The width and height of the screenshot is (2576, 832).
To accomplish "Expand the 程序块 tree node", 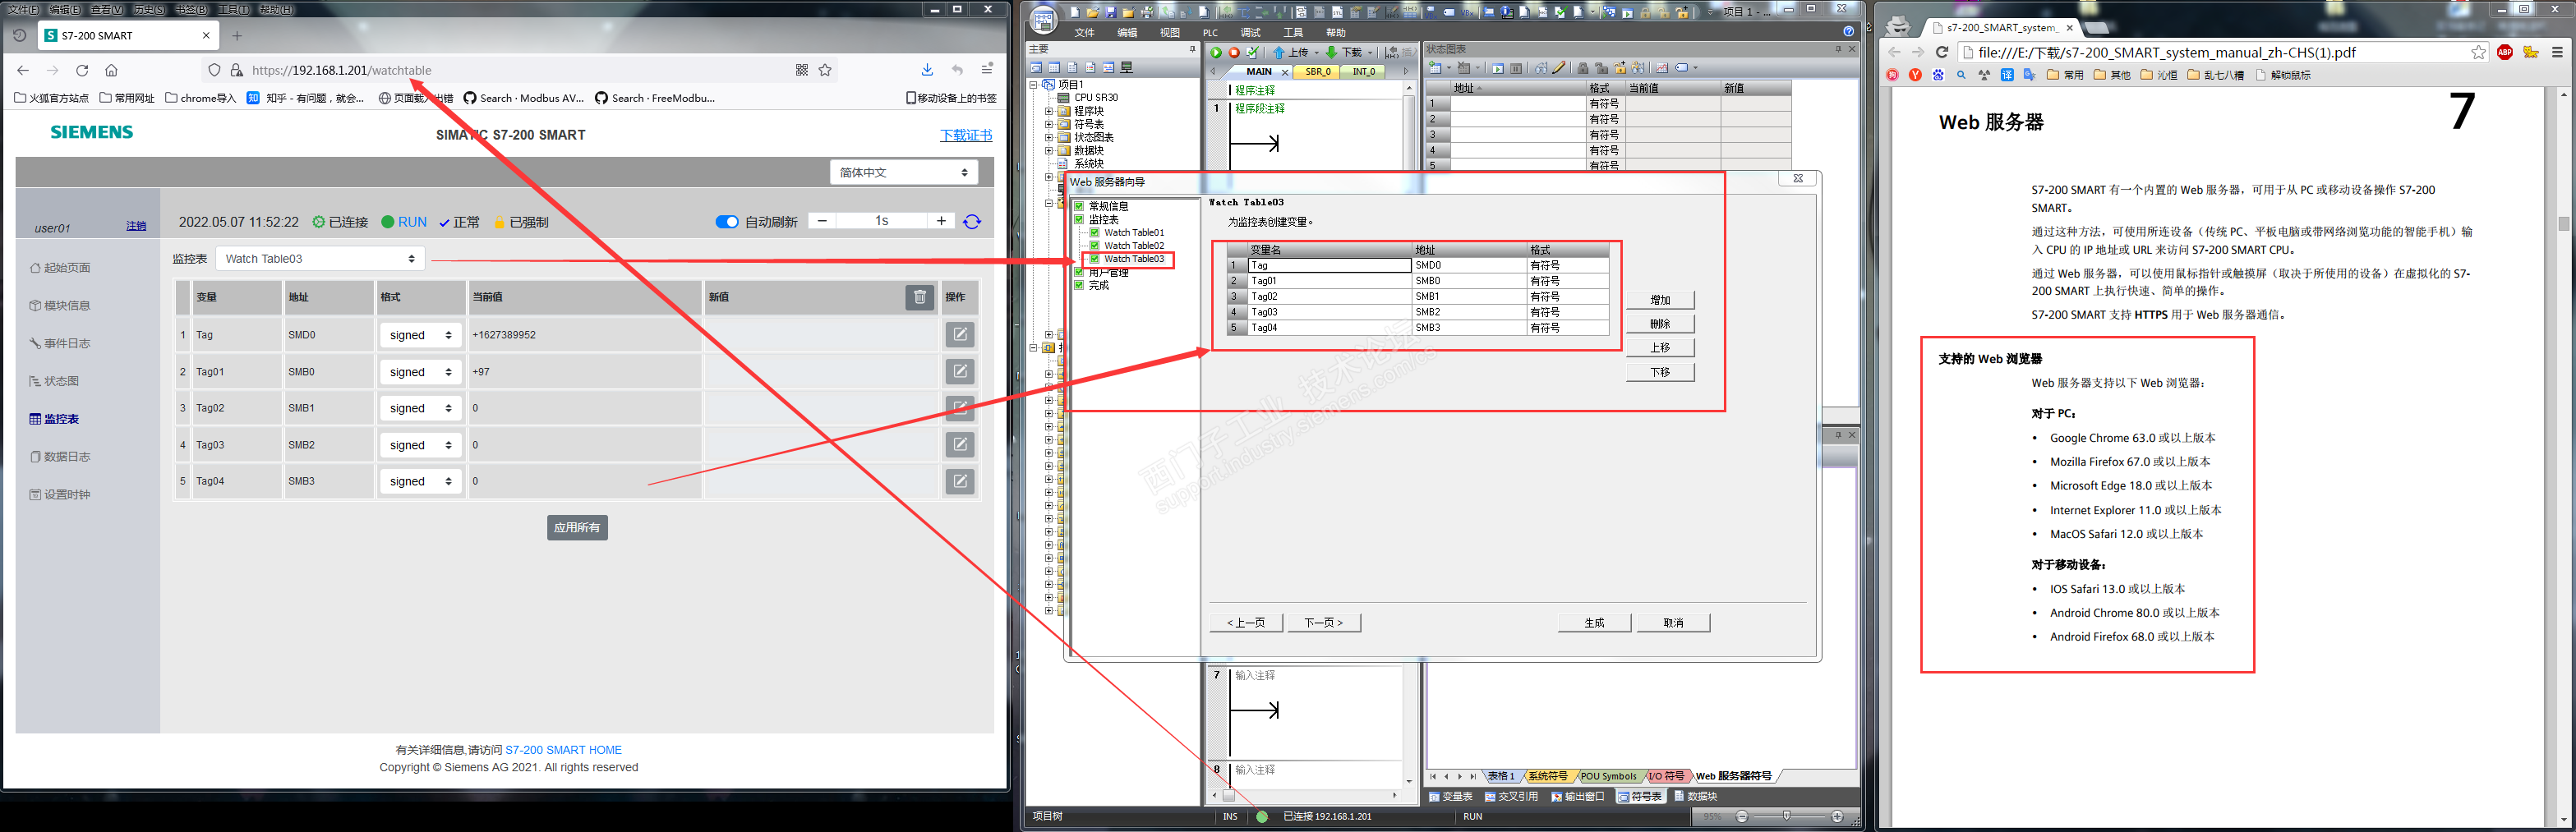I will coord(1049,111).
